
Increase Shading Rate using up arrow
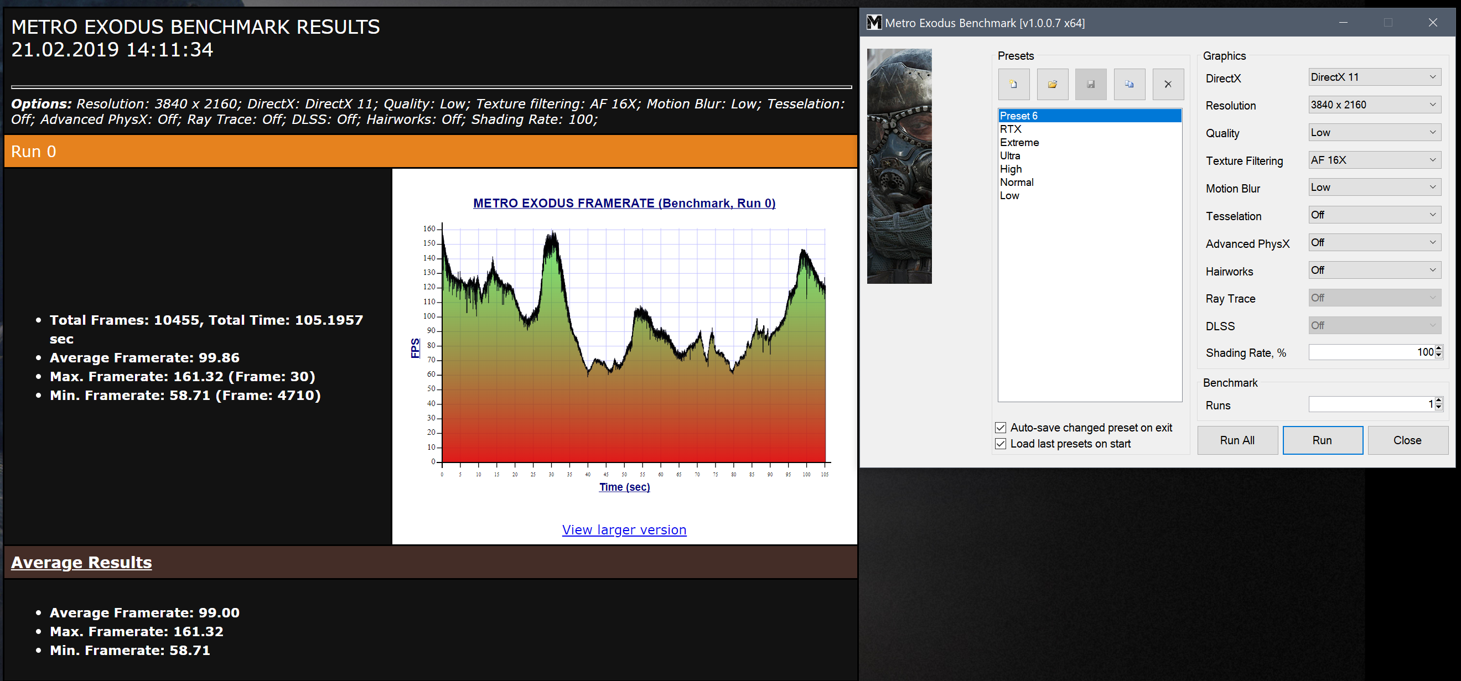click(1439, 349)
